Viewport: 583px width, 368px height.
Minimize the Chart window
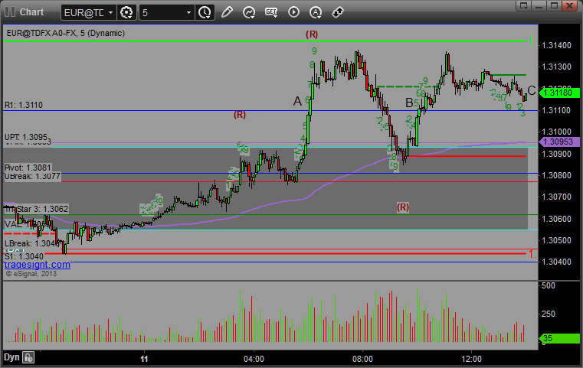[x=540, y=5]
